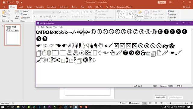Open the Customize Quick Access Toolbar dropdown

(x=21, y=2)
